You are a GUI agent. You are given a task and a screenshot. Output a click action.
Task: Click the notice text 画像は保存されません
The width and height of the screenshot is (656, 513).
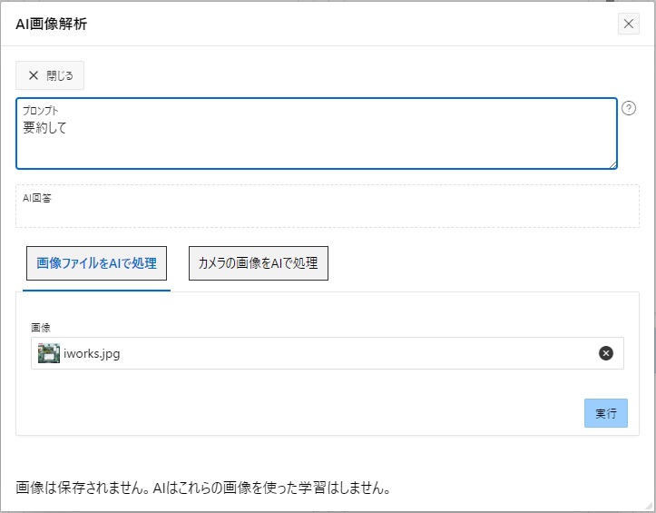click(x=82, y=488)
